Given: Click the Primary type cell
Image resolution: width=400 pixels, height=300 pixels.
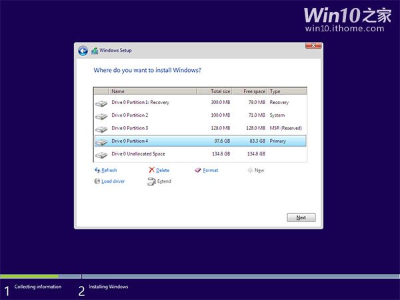Looking at the screenshot, I should point(277,141).
